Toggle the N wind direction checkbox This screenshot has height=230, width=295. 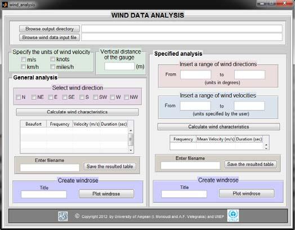[18, 97]
